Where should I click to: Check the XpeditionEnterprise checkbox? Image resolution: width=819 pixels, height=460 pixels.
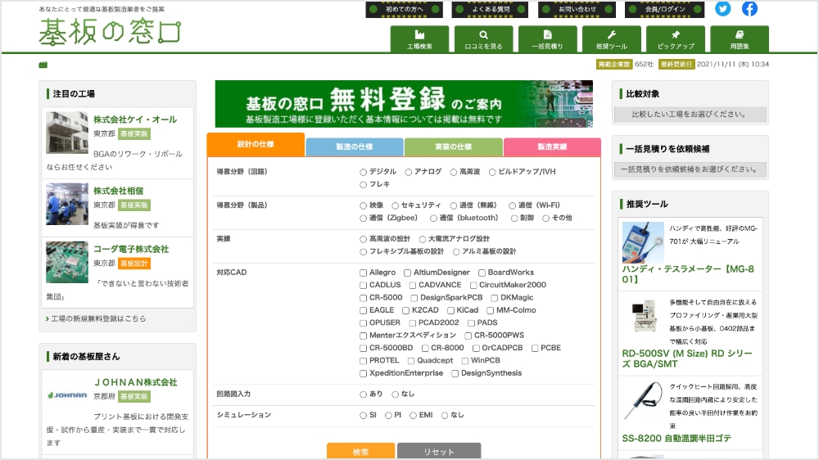(363, 373)
